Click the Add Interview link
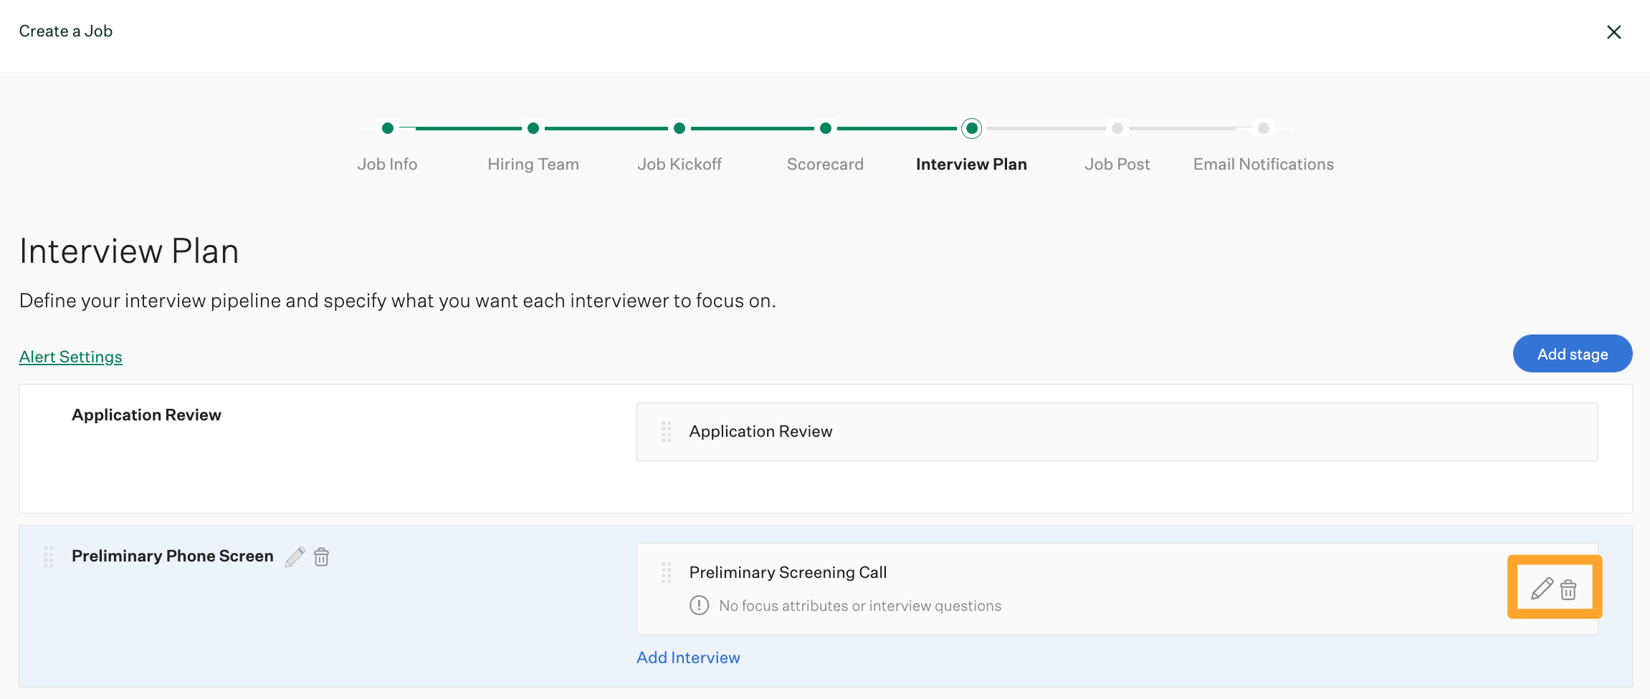The height and width of the screenshot is (699, 1650). point(688,657)
